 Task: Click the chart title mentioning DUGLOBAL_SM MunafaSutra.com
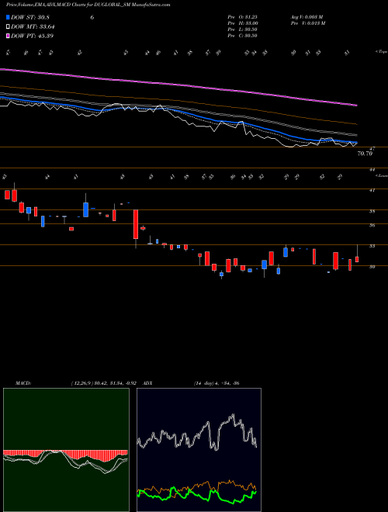pyautogui.click(x=88, y=5)
